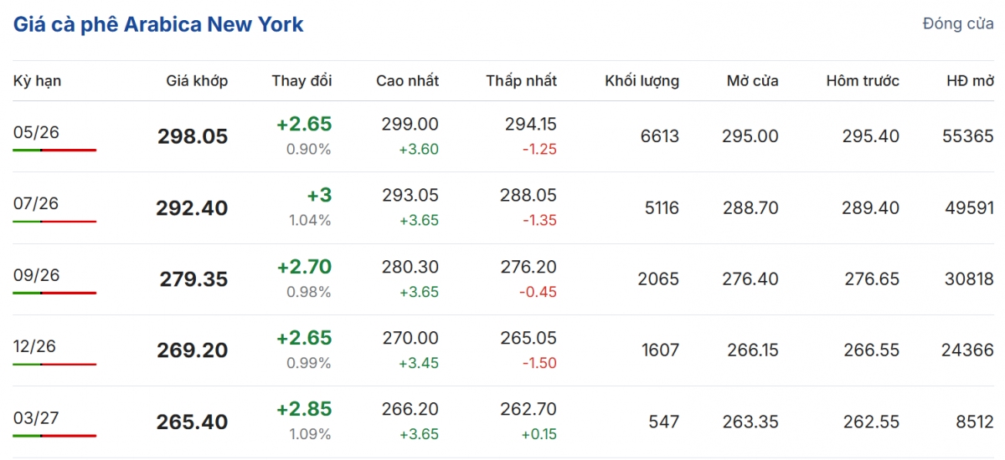This screenshot has height=460, width=1005.
Task: Open the 09/26 contract term
Action: pyautogui.click(x=36, y=275)
